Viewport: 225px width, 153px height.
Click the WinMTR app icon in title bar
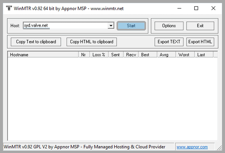pyautogui.click(x=9, y=8)
